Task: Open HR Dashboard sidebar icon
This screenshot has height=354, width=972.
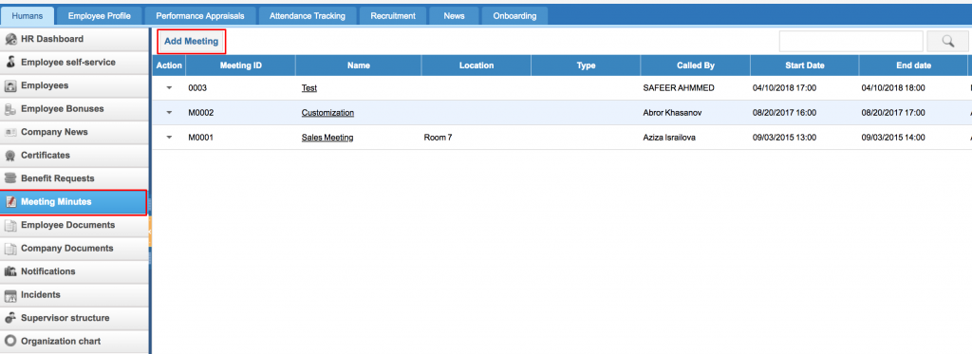Action: [x=9, y=39]
